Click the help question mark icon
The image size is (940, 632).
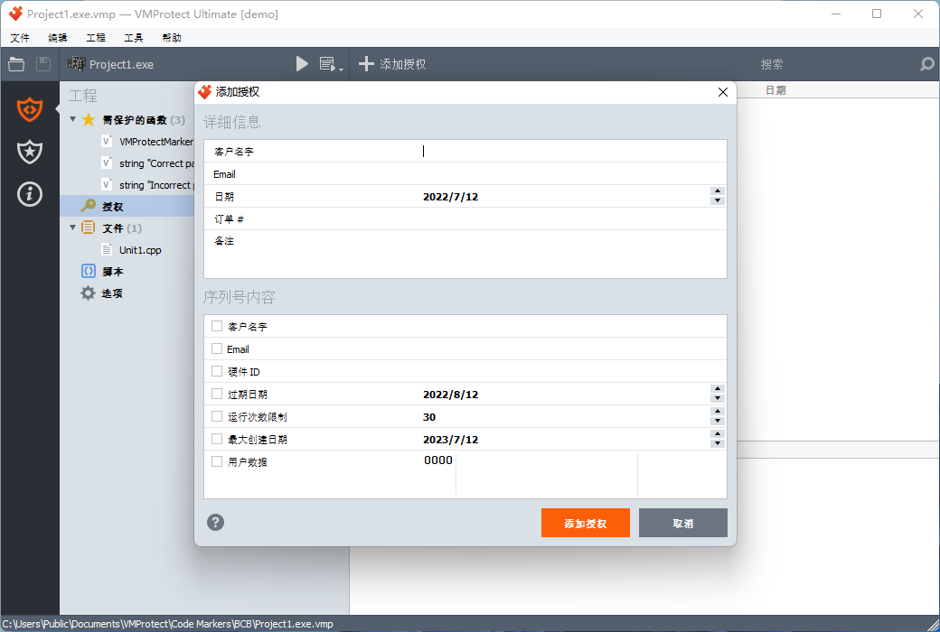pos(215,523)
